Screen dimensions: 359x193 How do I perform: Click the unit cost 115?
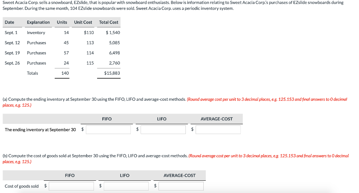90,63
